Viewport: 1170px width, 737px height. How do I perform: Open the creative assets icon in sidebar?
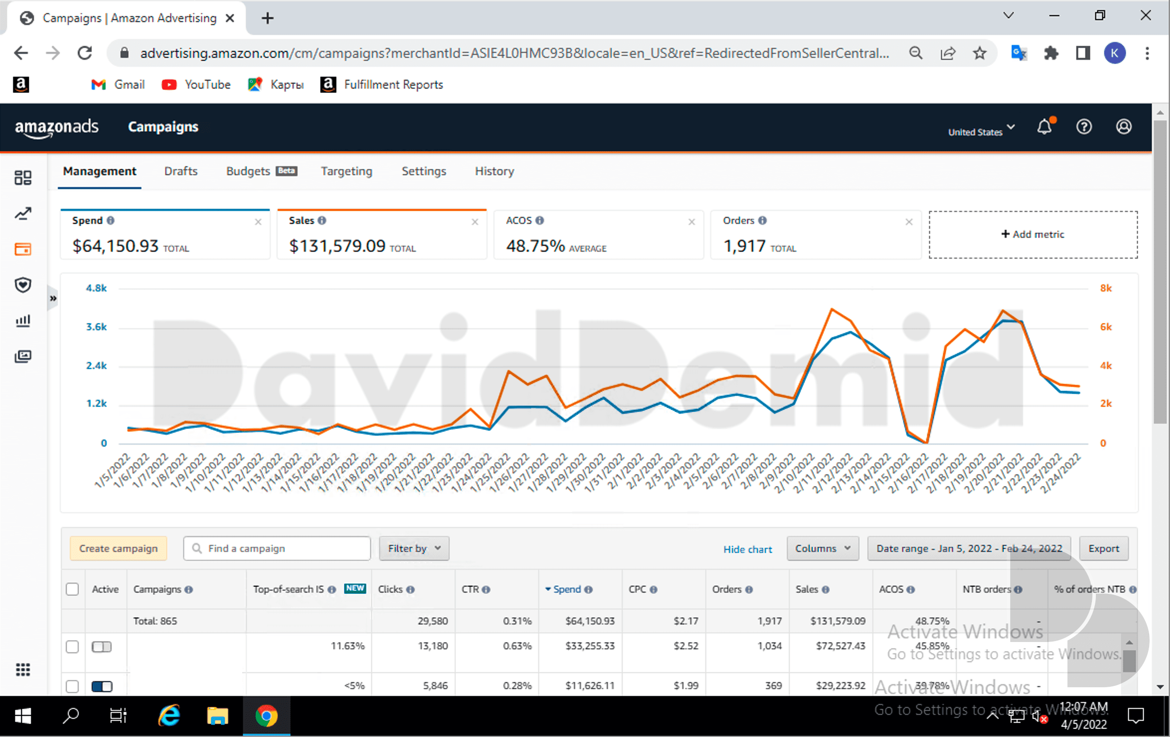[x=23, y=356]
